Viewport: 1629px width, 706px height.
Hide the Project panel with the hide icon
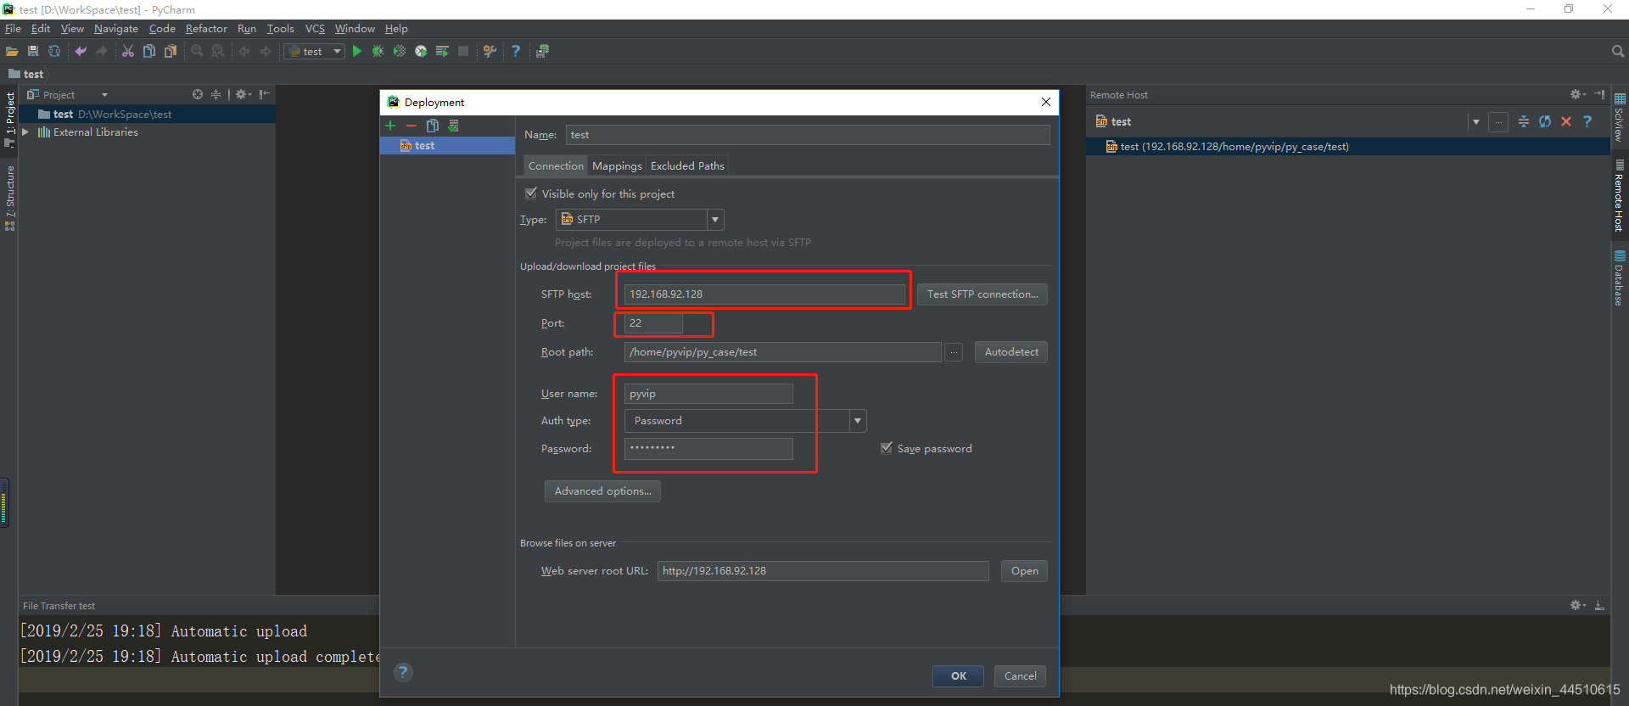265,94
